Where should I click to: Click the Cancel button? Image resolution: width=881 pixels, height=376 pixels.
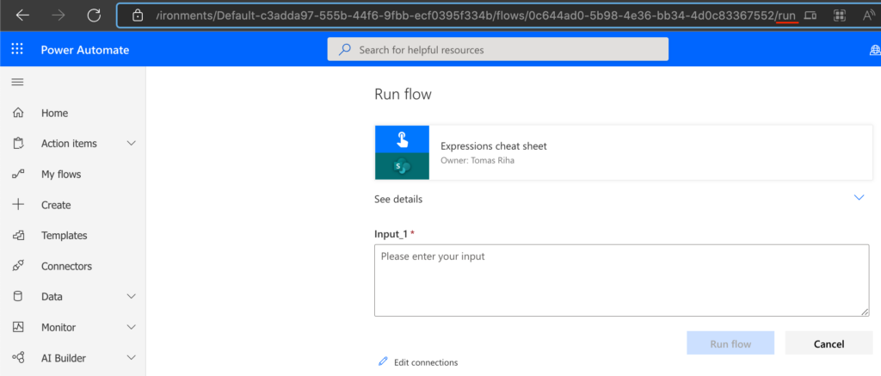tap(829, 343)
